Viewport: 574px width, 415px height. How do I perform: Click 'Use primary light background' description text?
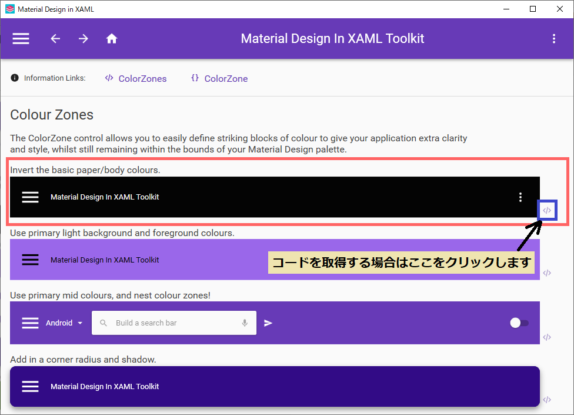coord(122,233)
